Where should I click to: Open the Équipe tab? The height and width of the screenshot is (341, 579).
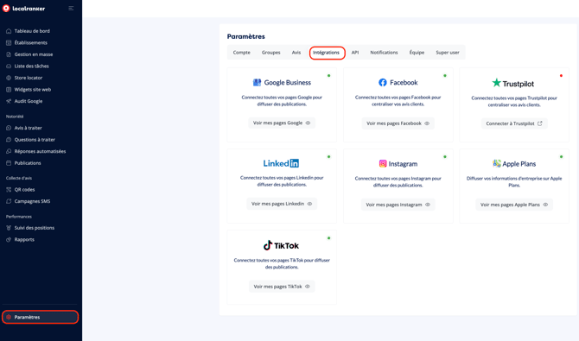[x=417, y=53]
